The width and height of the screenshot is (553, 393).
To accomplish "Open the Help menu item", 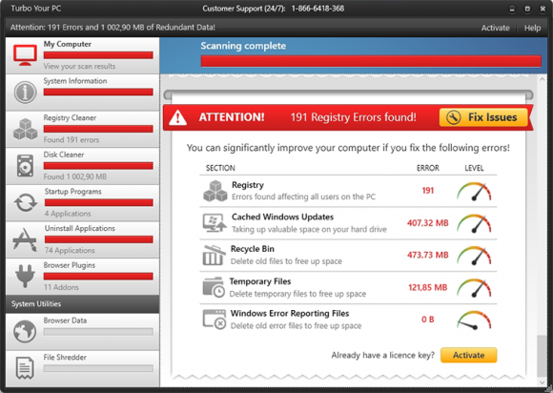I will pos(532,28).
